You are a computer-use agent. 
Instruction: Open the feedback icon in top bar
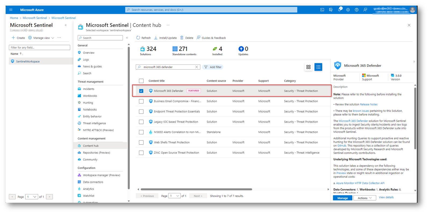click(365, 10)
